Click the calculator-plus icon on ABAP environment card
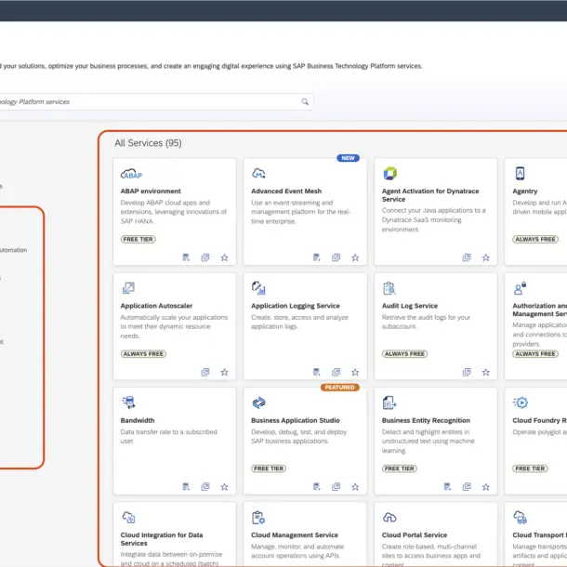Screen dimensions: 567x567 pyautogui.click(x=186, y=257)
